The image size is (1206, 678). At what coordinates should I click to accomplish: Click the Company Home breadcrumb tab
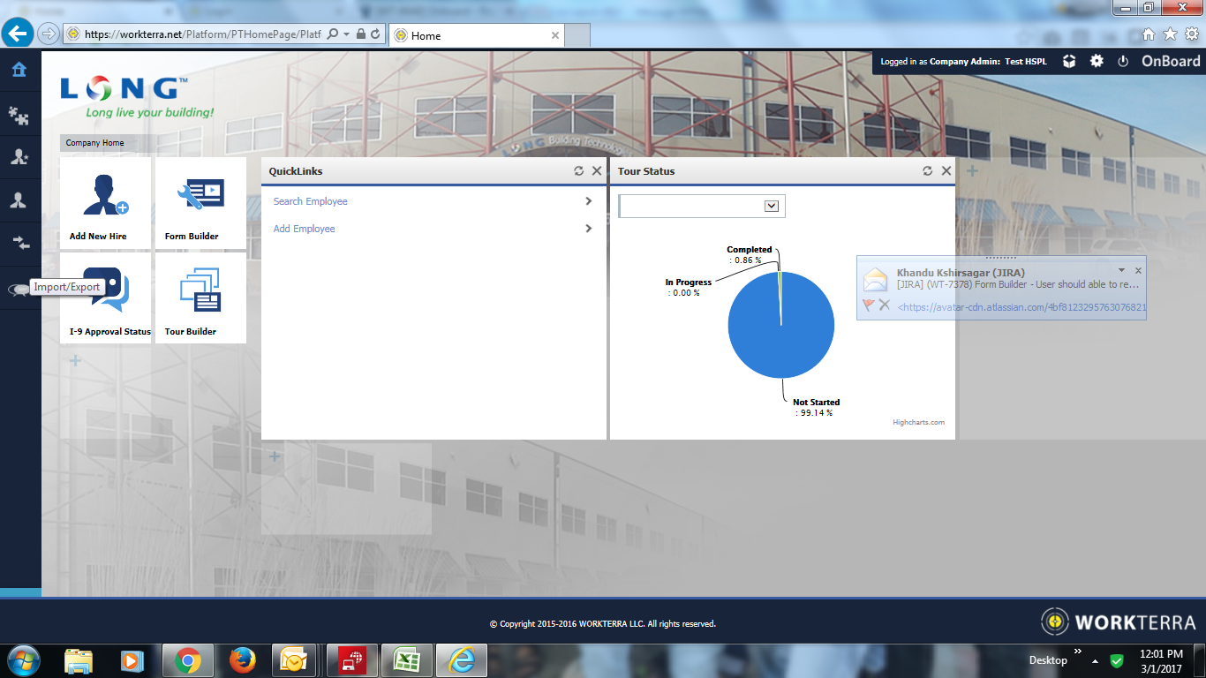tap(94, 143)
